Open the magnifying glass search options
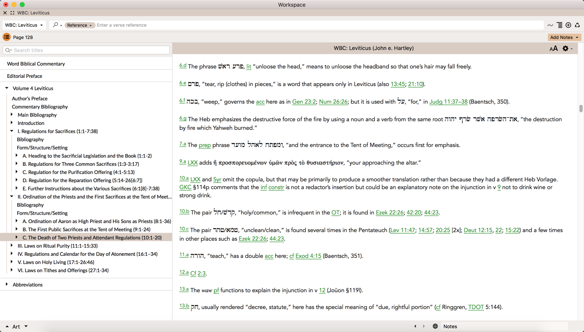584x332 pixels. click(57, 25)
